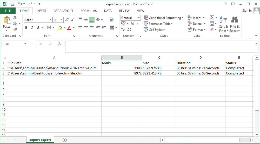260x144 pixels.
Task: Open the font name Calibri dropdown
Action: [x=50, y=20]
